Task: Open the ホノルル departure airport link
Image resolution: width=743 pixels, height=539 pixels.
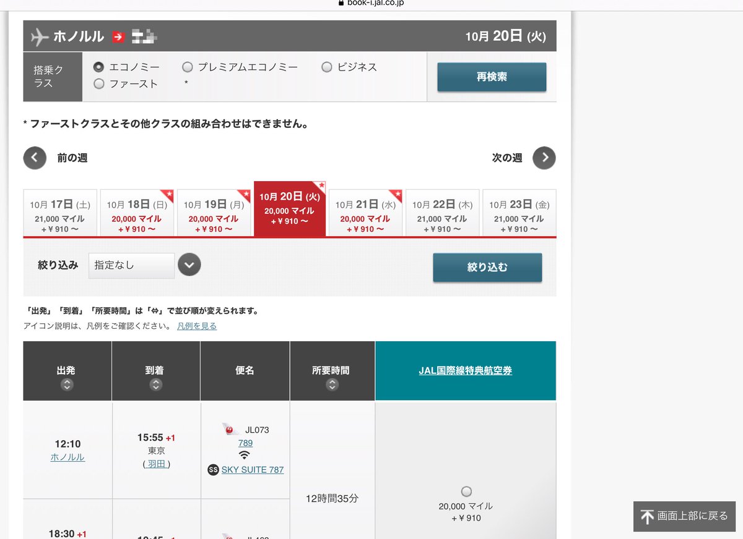Action: pyautogui.click(x=67, y=457)
